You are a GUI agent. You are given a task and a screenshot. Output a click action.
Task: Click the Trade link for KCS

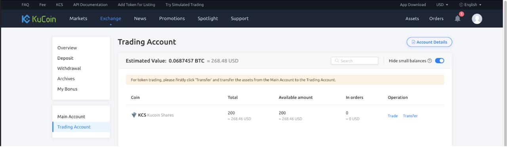coord(393,116)
